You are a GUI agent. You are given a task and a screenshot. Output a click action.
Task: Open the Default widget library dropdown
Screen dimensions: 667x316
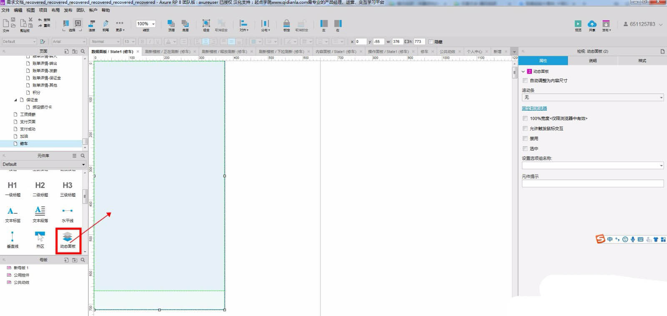(x=43, y=164)
